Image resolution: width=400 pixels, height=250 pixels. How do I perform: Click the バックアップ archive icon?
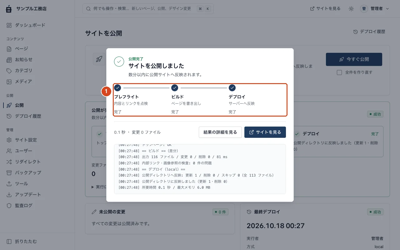click(x=9, y=173)
